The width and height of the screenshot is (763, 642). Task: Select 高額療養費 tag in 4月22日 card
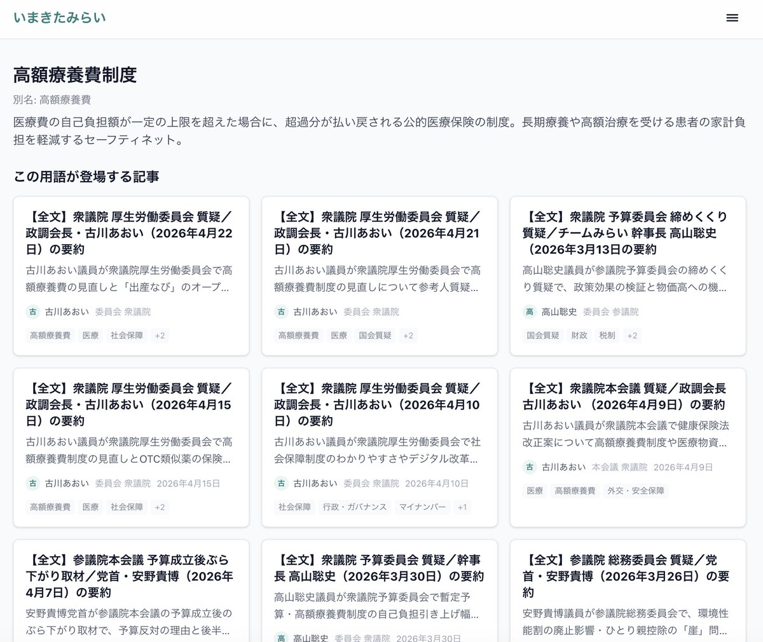click(x=50, y=335)
